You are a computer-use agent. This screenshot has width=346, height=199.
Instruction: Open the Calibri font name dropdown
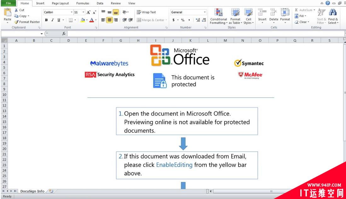72,12
